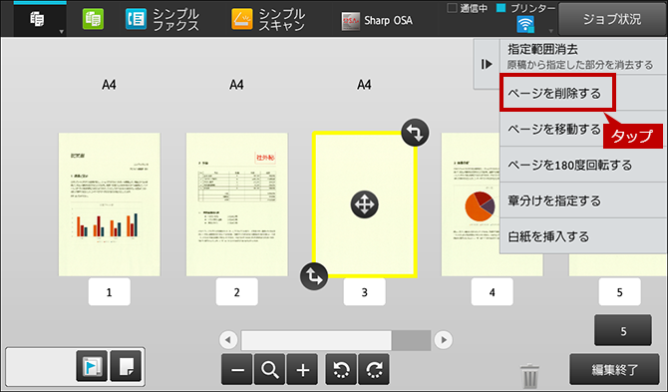Collapse the action panel with arrow tab

point(487,64)
